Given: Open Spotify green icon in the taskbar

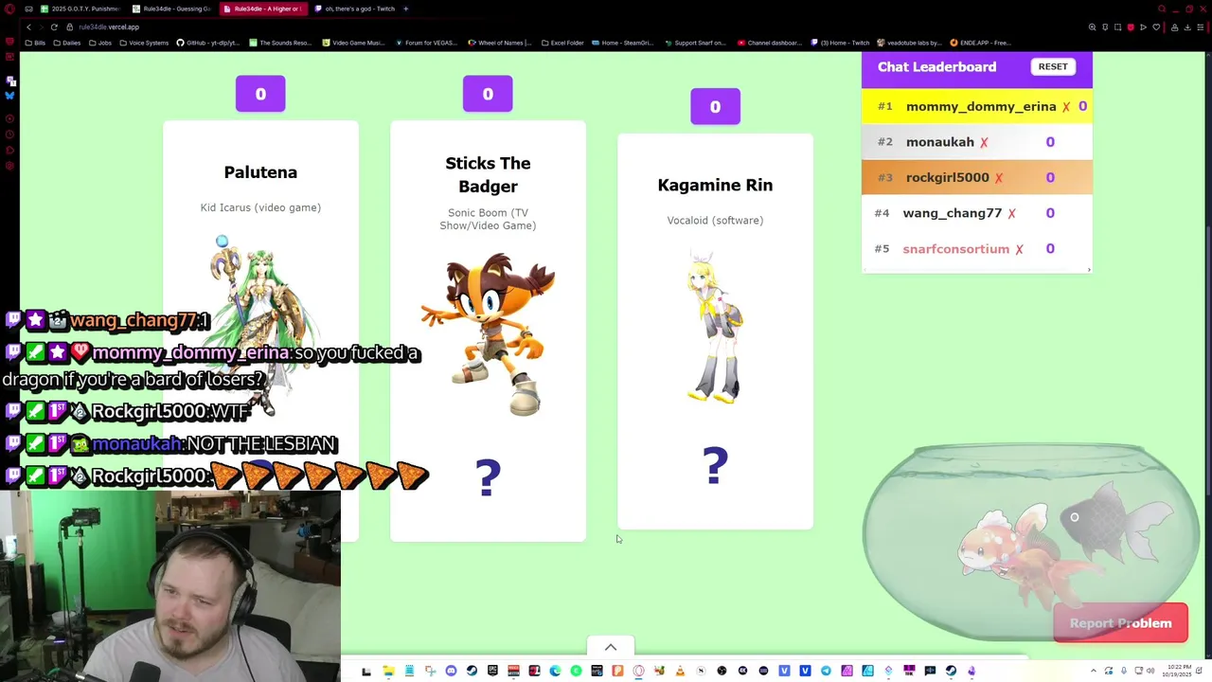Looking at the screenshot, I should tap(576, 671).
